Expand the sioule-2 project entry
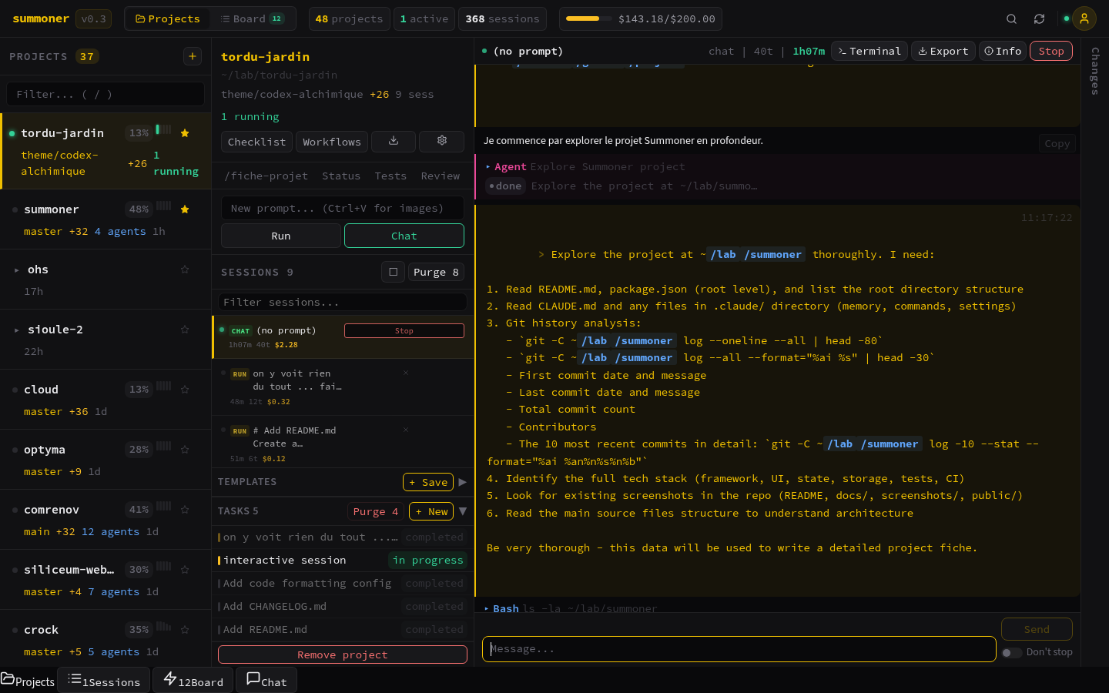Screen dimensions: 1109x693 (17, 330)
